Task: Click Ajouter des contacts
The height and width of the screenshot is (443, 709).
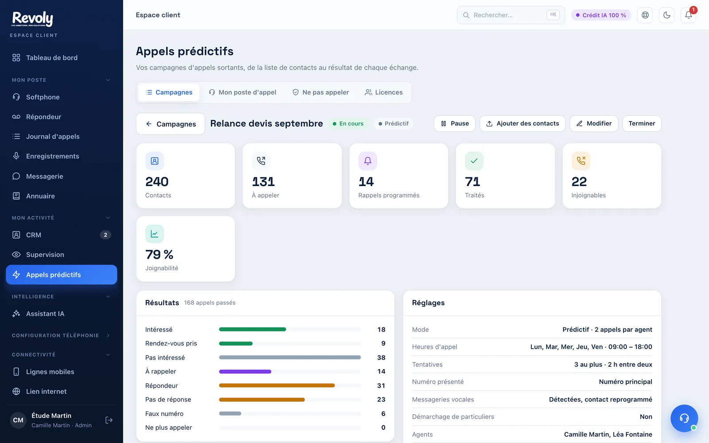Action: point(522,124)
